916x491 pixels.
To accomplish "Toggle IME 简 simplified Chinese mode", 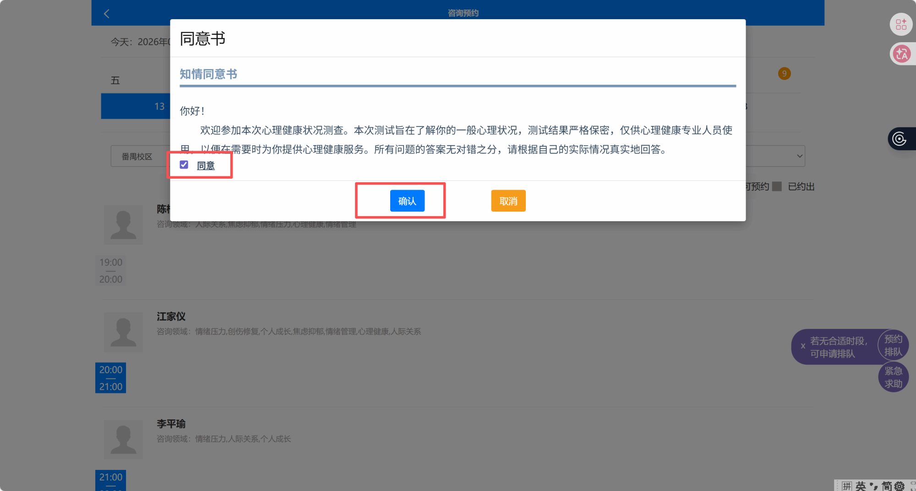I will click(886, 486).
